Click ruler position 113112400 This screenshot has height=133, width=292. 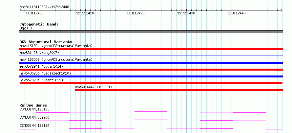point(35,13)
